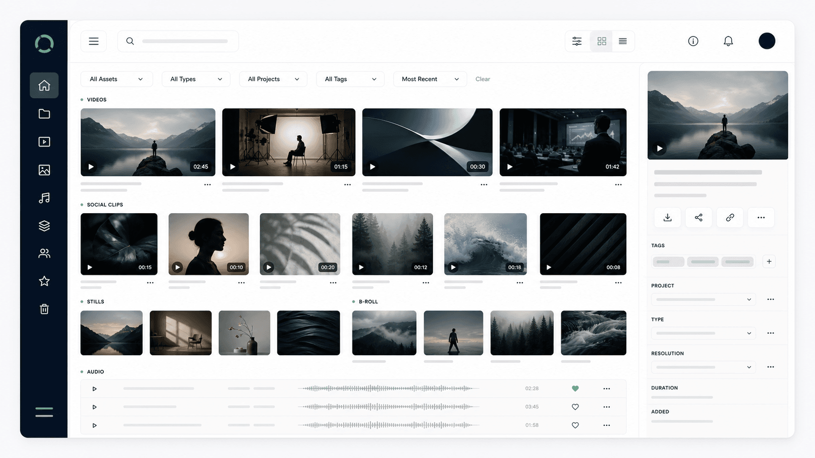
Task: Open more actions in detail panel
Action: 761,218
